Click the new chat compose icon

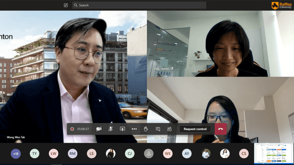[66, 5]
